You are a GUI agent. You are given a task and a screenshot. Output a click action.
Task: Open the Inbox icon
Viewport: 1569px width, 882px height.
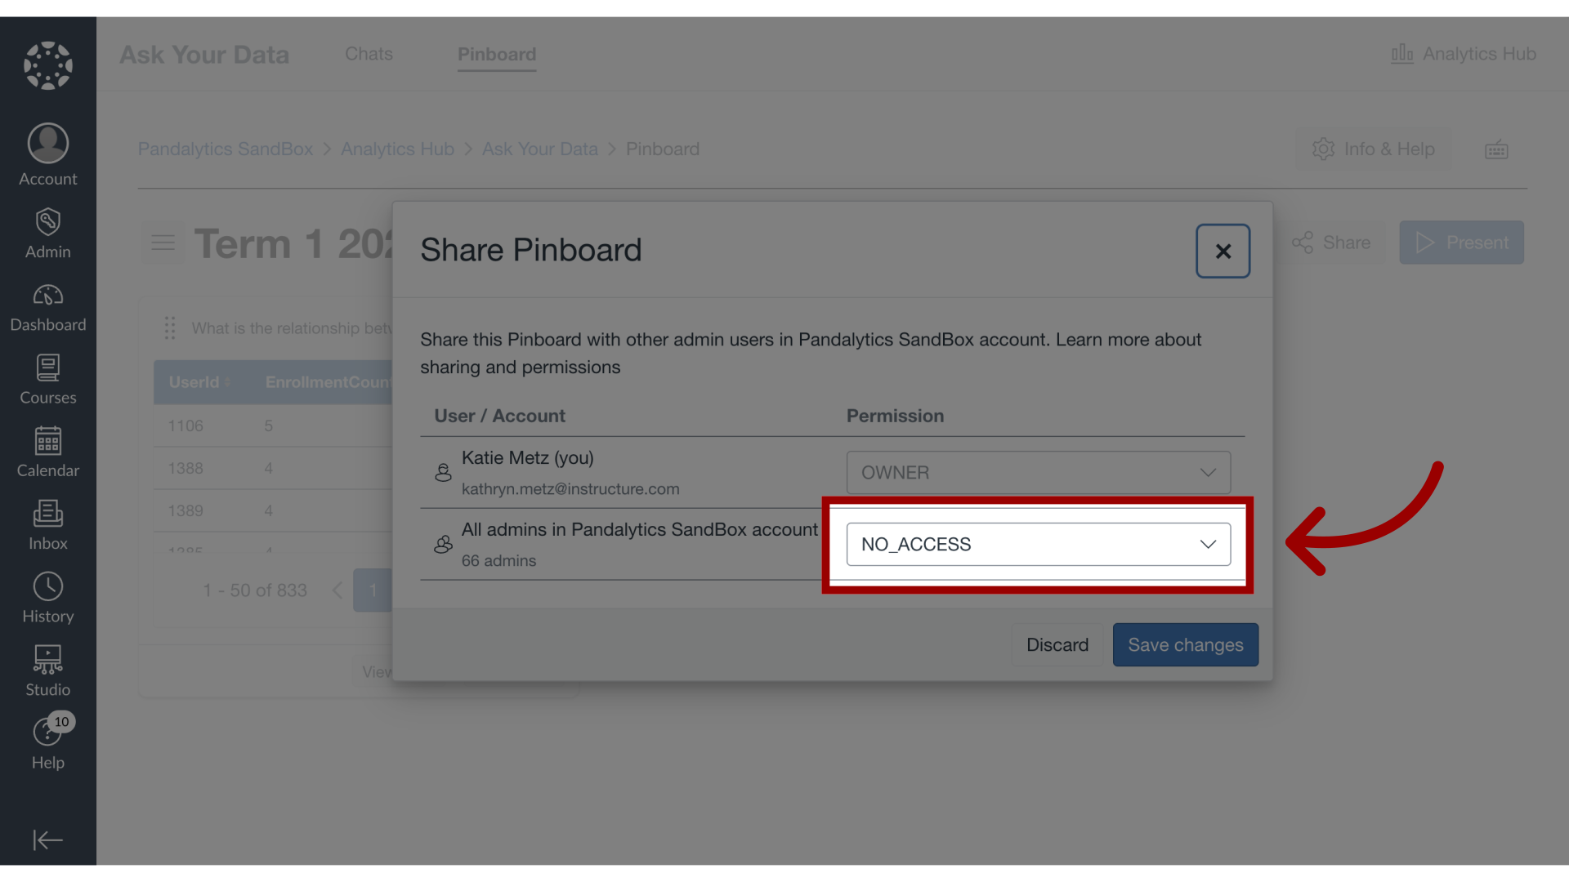[x=48, y=524]
